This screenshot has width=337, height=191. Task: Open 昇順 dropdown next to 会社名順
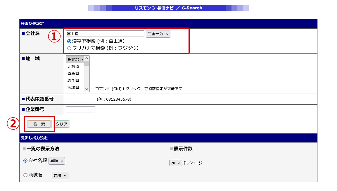coord(57,161)
